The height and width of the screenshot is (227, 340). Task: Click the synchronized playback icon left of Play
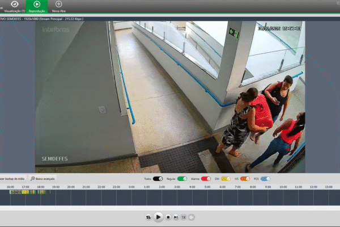point(148,217)
